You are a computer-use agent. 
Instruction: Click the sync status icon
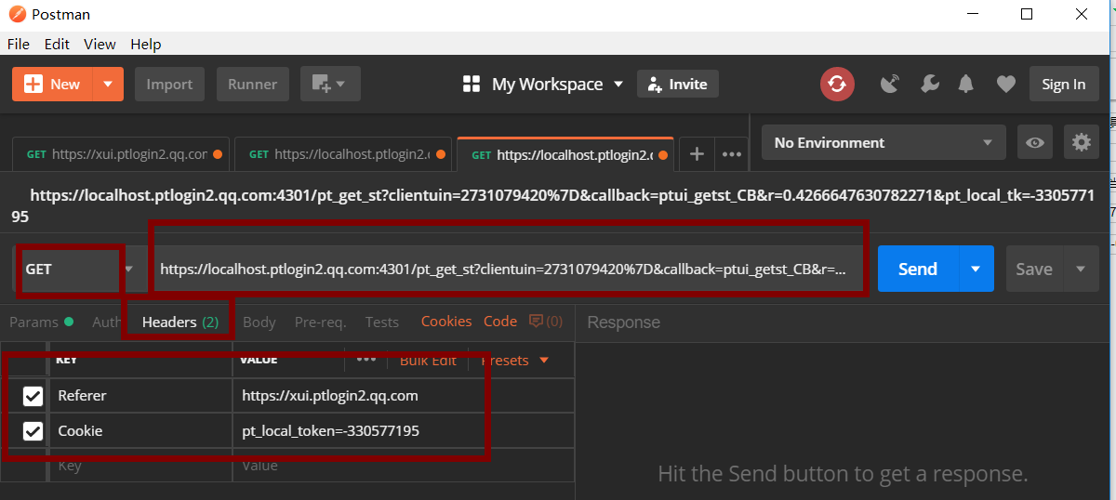click(837, 84)
